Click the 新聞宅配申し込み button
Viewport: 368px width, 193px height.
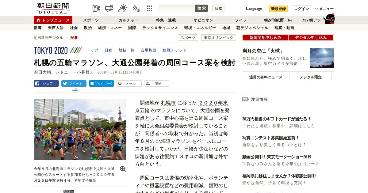(265, 38)
